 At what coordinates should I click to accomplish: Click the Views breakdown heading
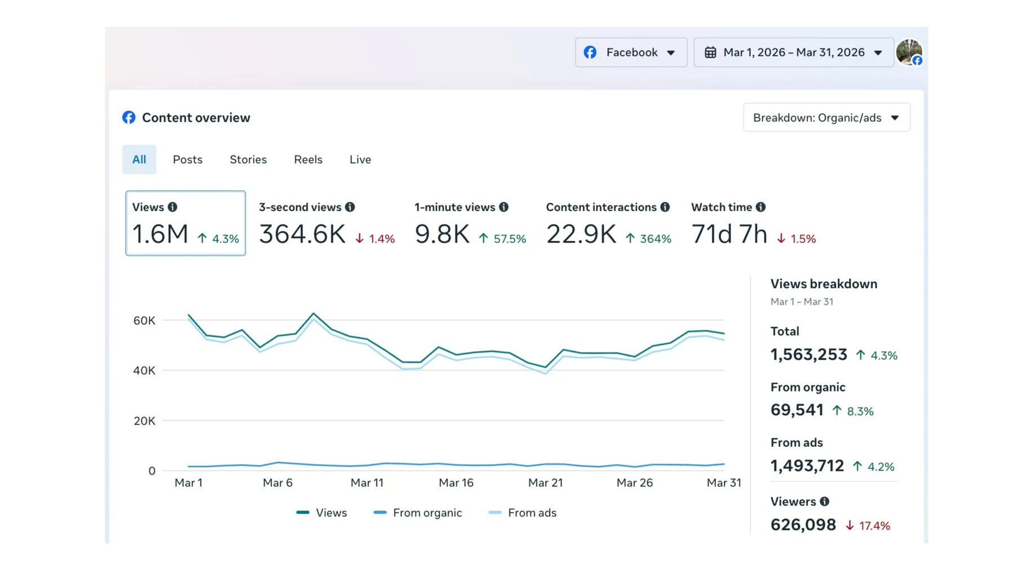824,284
